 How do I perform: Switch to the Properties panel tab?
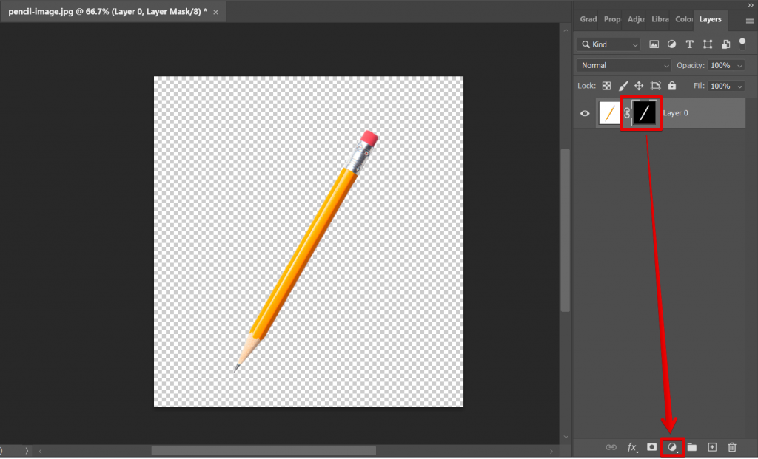(x=611, y=19)
